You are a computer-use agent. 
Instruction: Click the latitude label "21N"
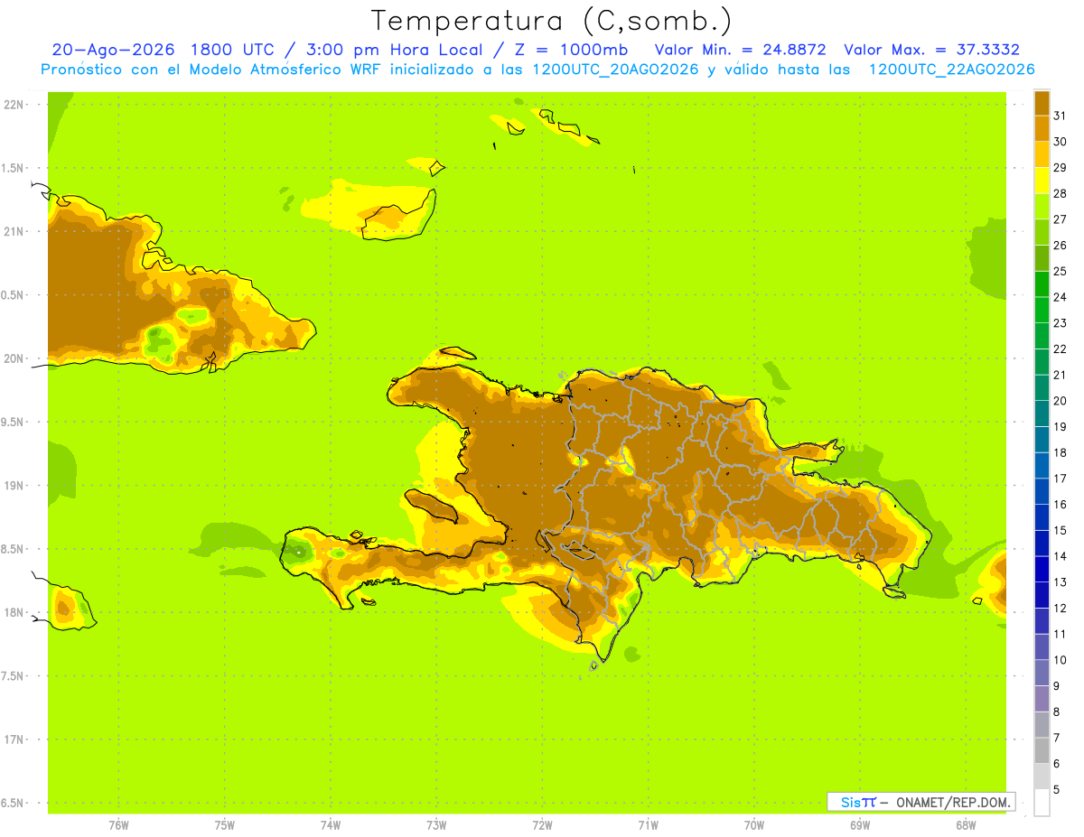(14, 232)
